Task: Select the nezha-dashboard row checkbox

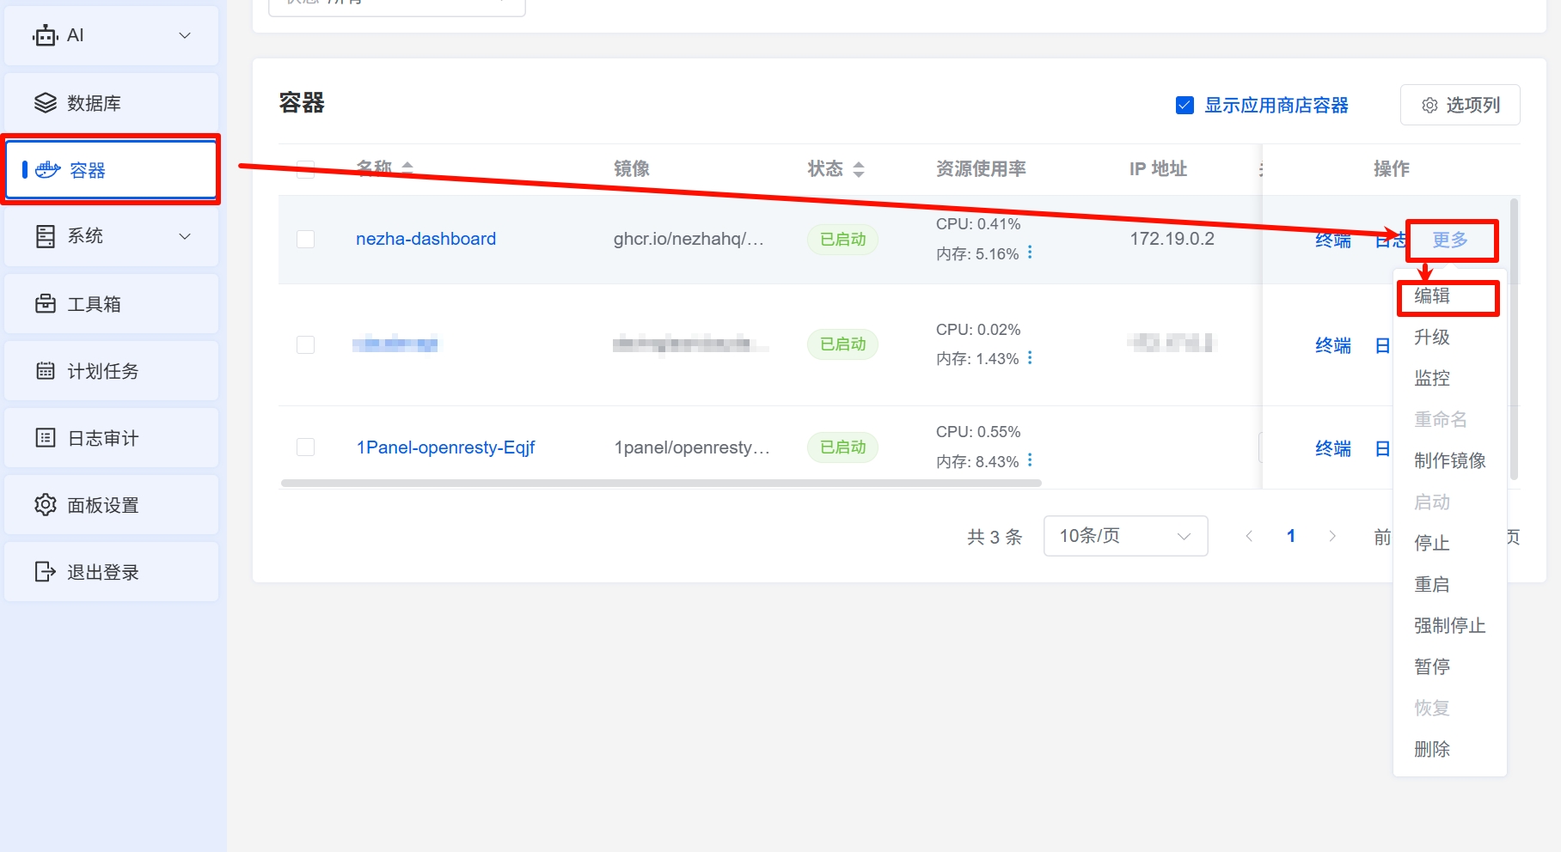Action: 305,239
